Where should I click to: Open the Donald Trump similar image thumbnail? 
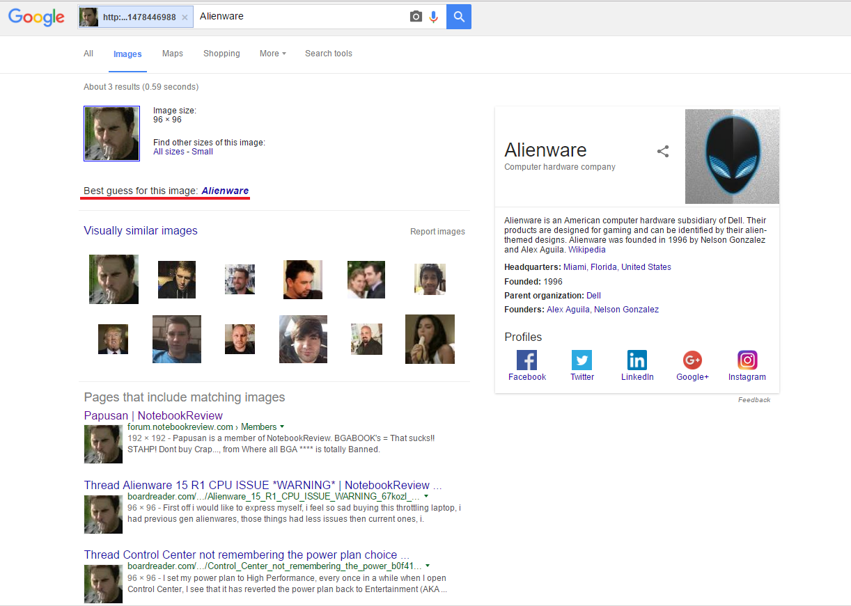click(x=113, y=339)
